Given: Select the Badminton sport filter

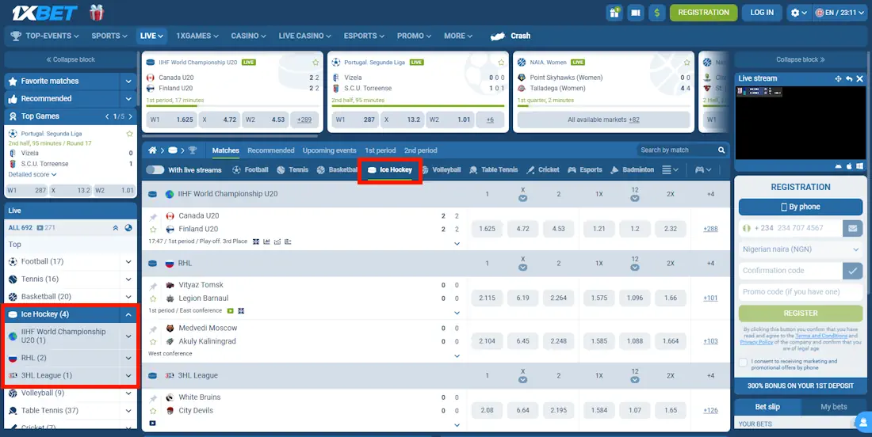Looking at the screenshot, I should point(633,170).
